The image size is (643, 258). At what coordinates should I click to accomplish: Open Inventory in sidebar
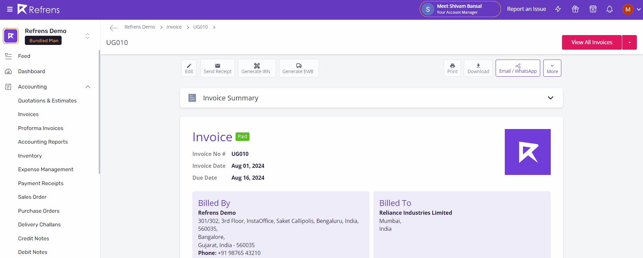point(30,156)
